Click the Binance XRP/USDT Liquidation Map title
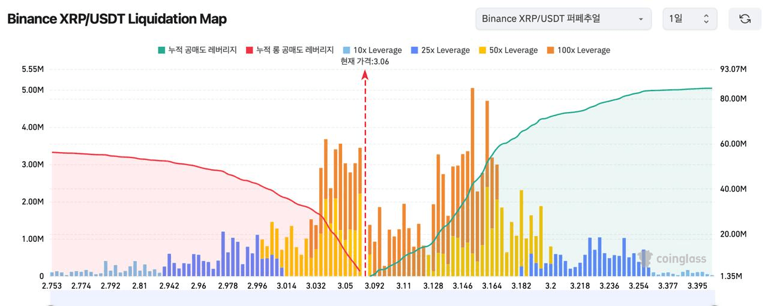Screen dimensions: 768x306 (x=117, y=19)
